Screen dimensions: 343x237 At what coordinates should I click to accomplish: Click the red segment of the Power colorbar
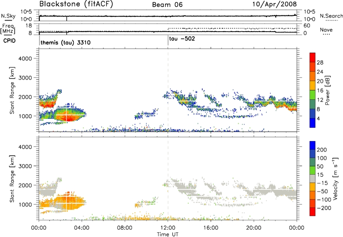(x=313, y=58)
